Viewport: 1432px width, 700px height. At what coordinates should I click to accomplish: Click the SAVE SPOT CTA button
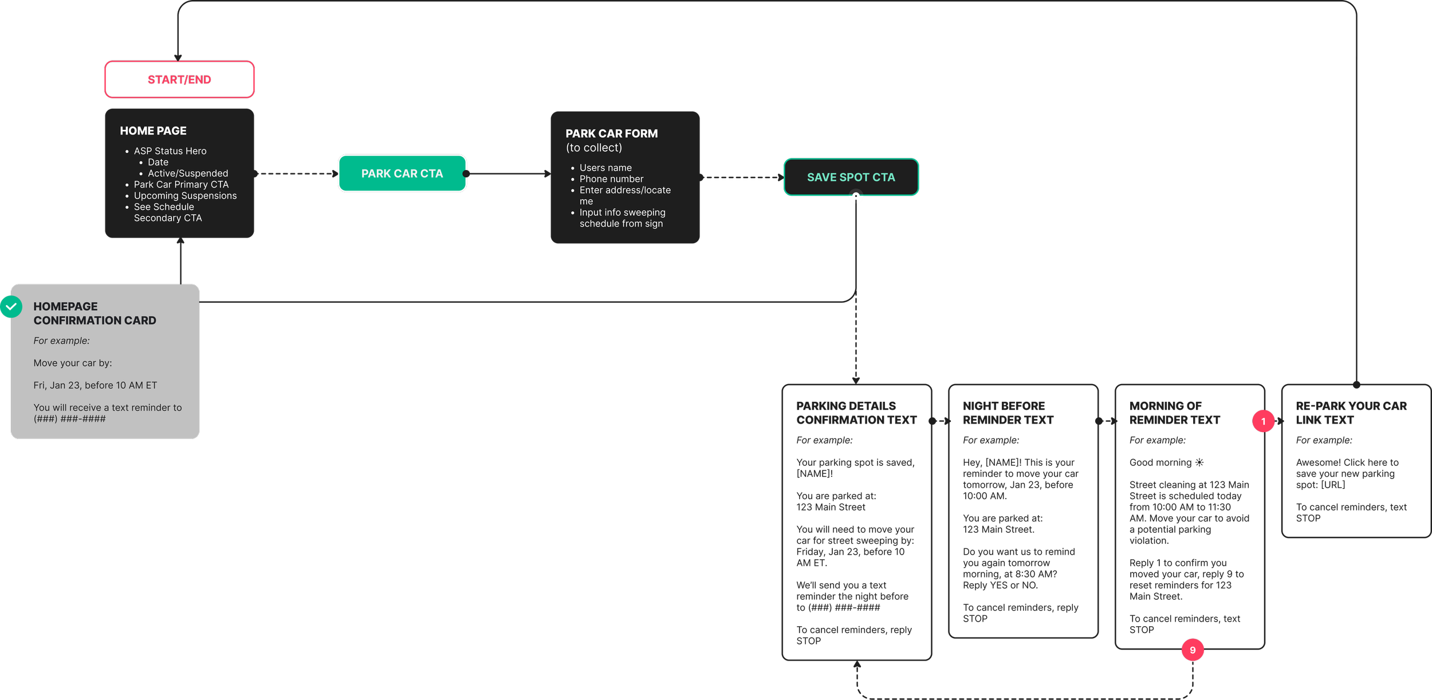(851, 177)
